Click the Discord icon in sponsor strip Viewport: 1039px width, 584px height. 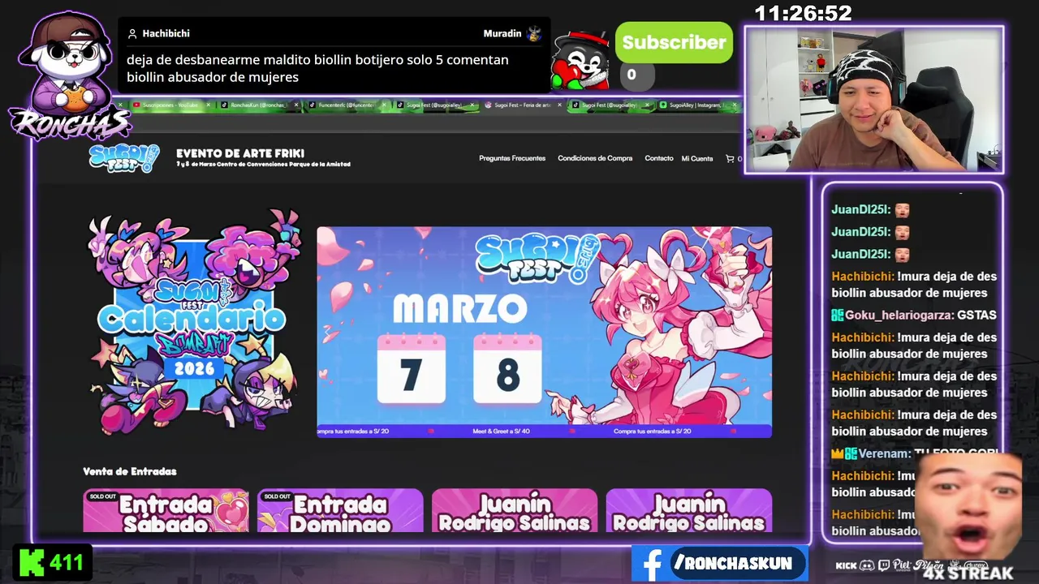pos(867,565)
